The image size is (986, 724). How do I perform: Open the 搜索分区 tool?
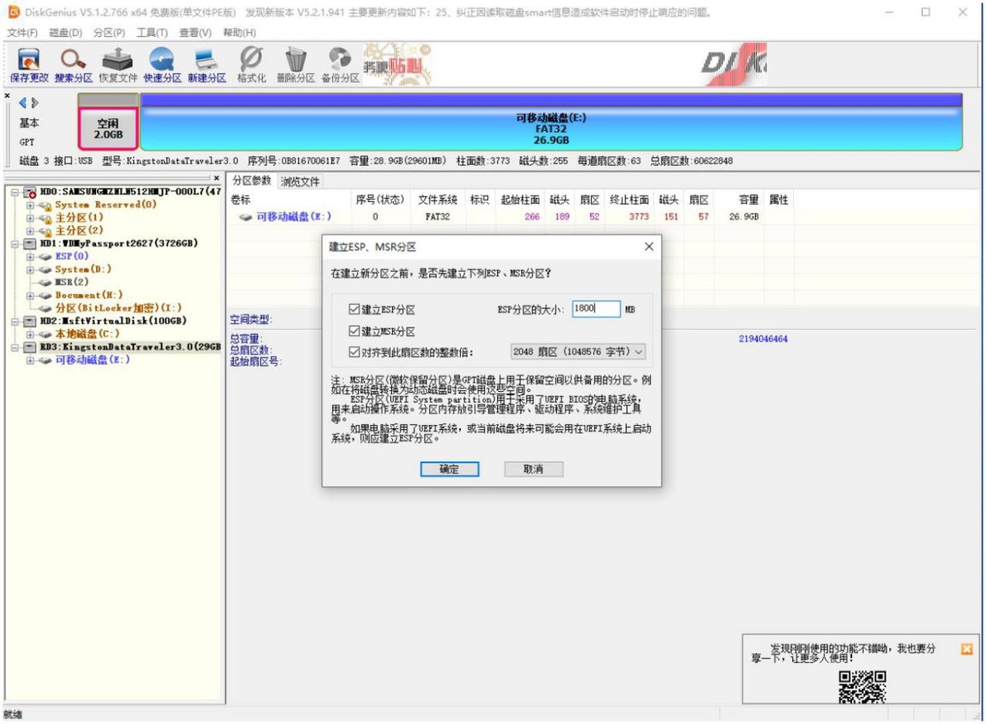73,64
